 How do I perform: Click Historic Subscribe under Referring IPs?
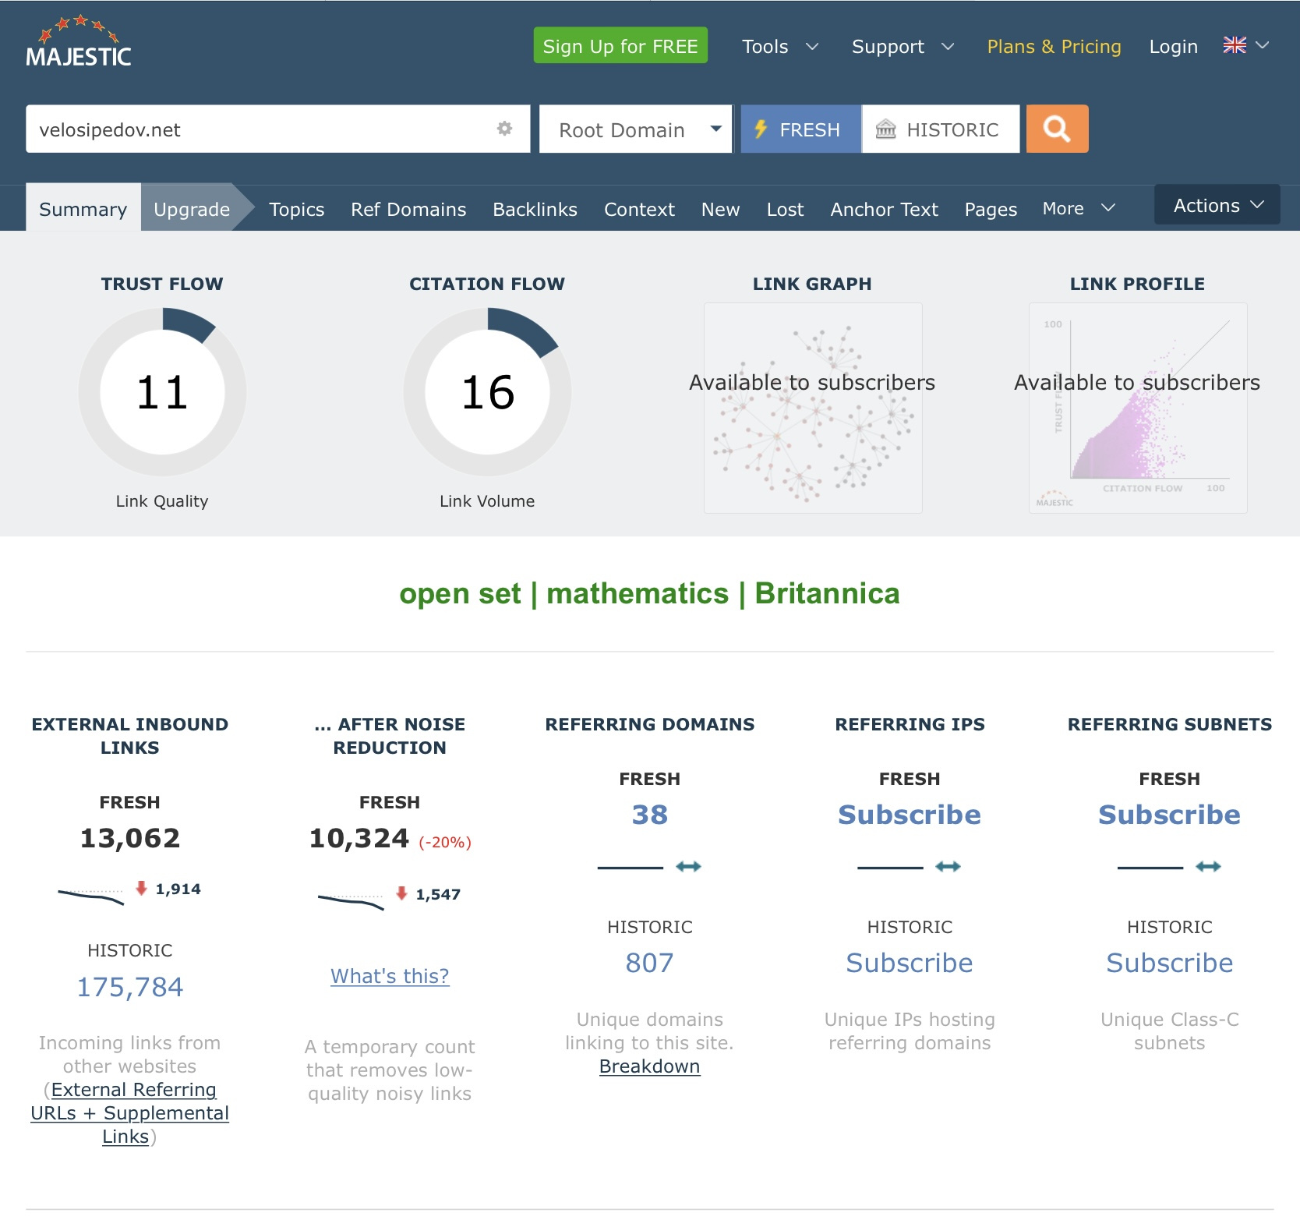[x=910, y=963]
